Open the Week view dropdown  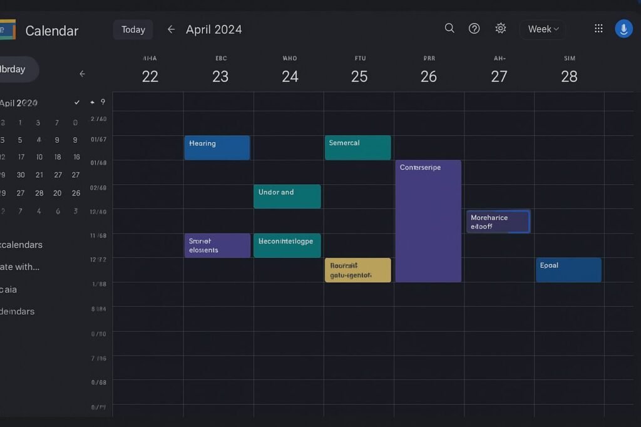(x=541, y=28)
